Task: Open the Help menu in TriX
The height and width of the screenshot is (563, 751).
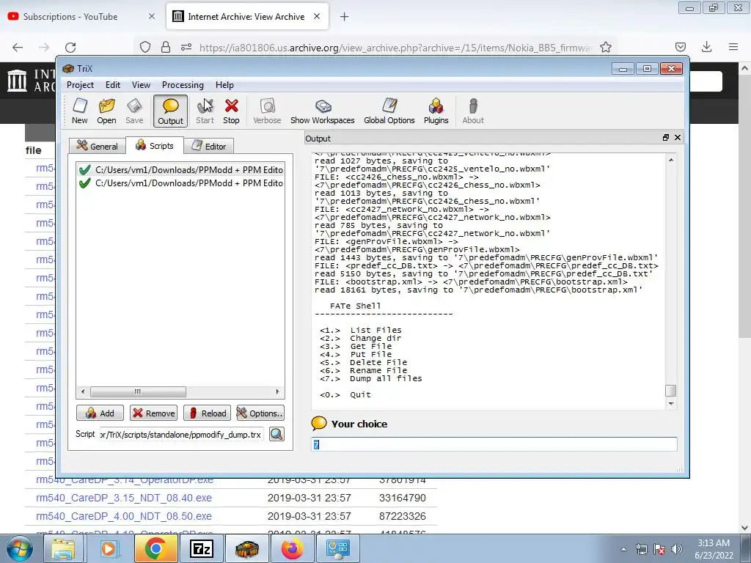Action: [x=224, y=85]
